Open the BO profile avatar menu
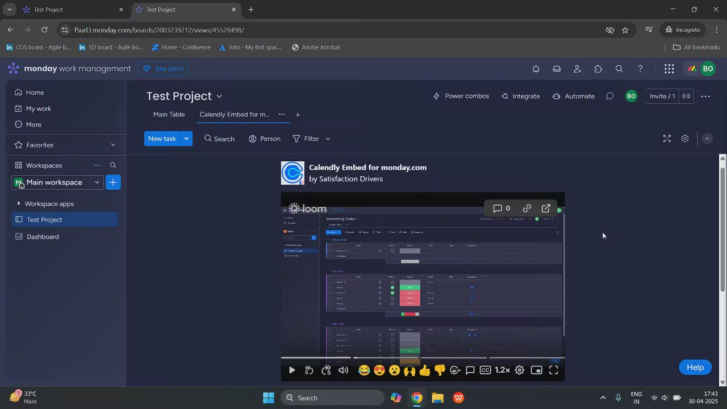Image resolution: width=727 pixels, height=409 pixels. (708, 69)
